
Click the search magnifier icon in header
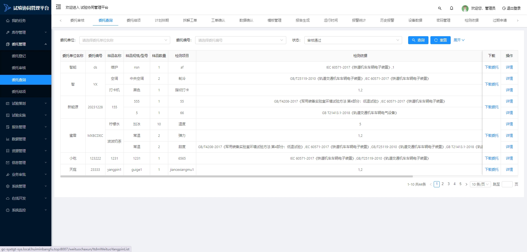point(440,8)
